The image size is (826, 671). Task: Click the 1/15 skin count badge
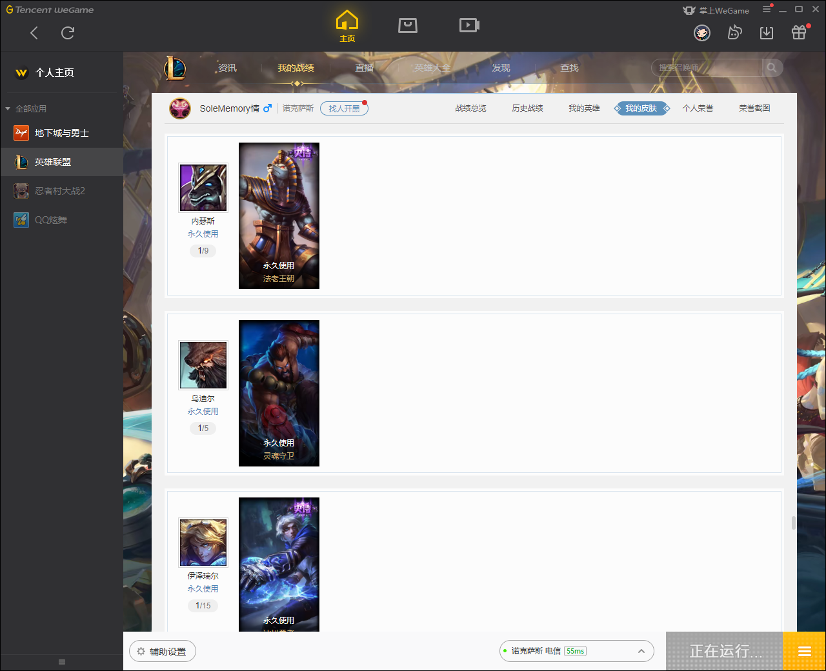pos(203,606)
